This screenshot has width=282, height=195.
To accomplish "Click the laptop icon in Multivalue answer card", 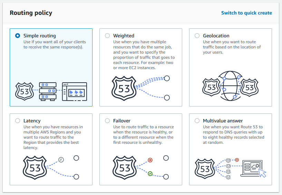I will coord(252,168).
